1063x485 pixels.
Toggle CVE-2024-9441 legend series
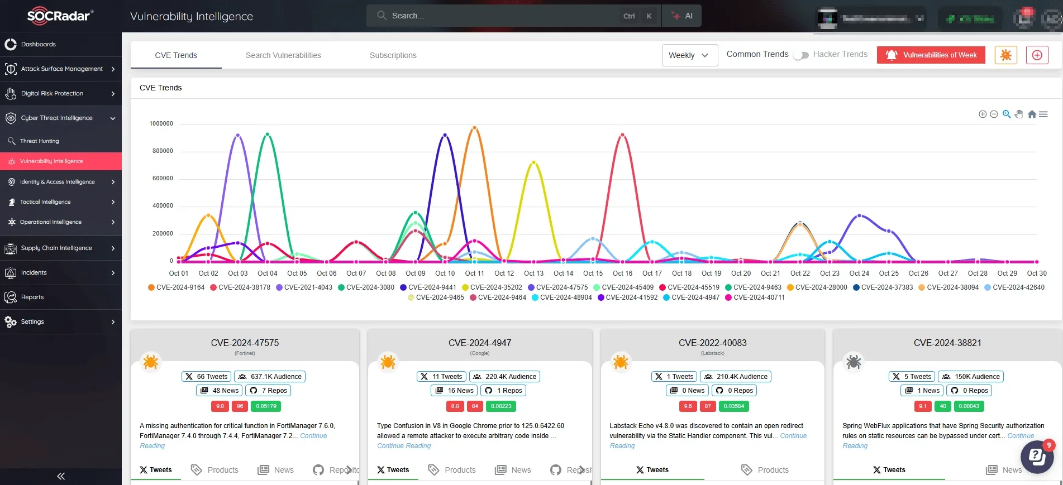point(428,287)
